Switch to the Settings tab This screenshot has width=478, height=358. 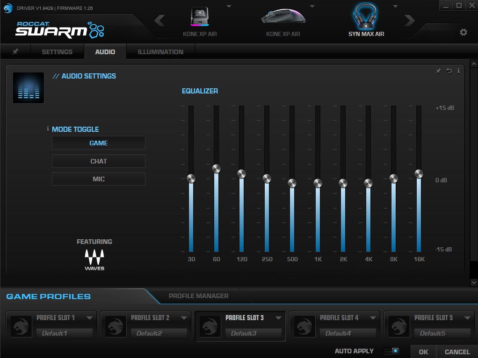point(57,51)
